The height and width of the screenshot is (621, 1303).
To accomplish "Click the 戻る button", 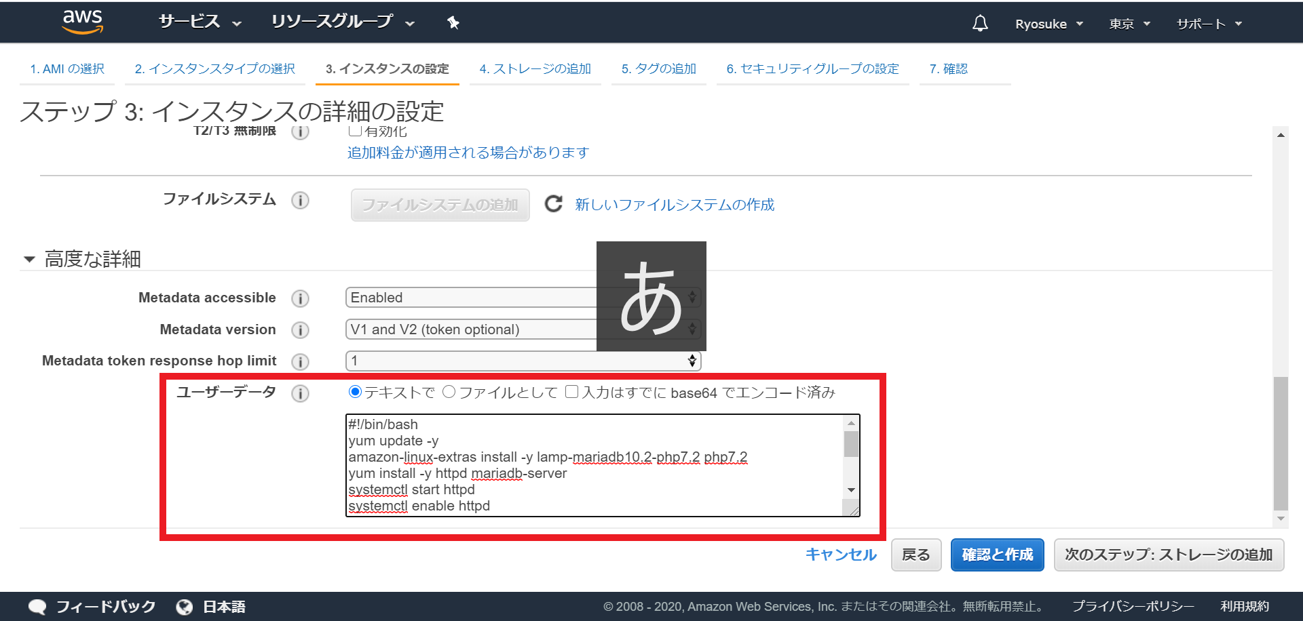I will [916, 555].
